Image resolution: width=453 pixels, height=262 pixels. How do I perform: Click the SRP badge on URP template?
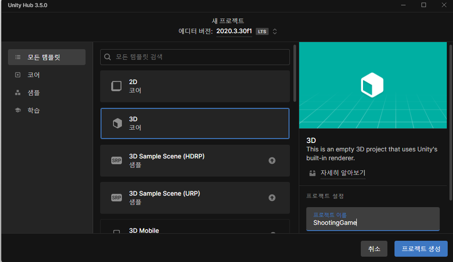[117, 198]
